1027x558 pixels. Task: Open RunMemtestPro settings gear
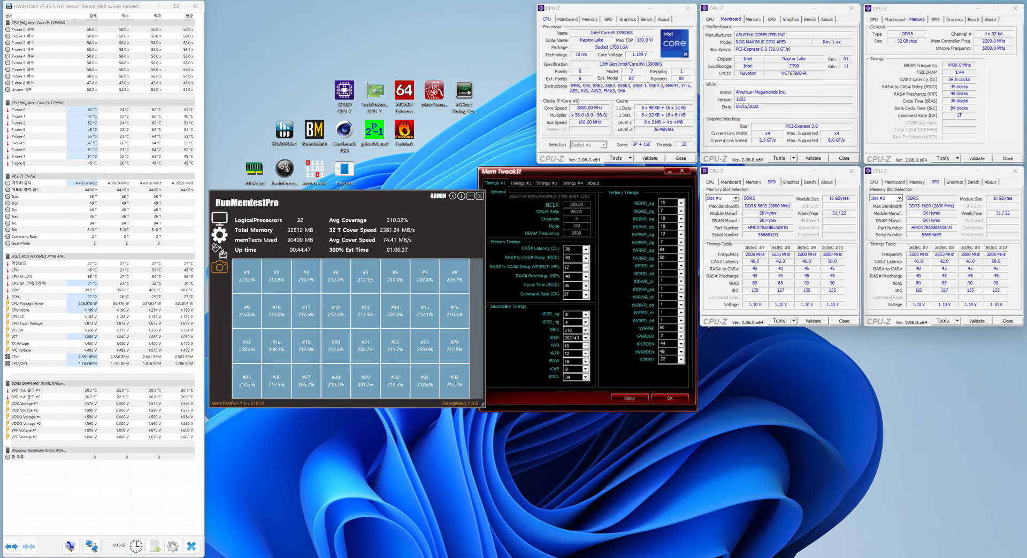coord(219,234)
